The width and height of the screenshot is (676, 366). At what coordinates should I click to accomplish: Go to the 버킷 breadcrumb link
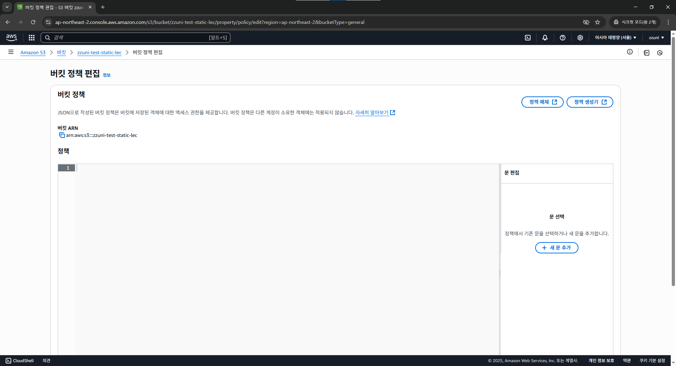tap(61, 52)
